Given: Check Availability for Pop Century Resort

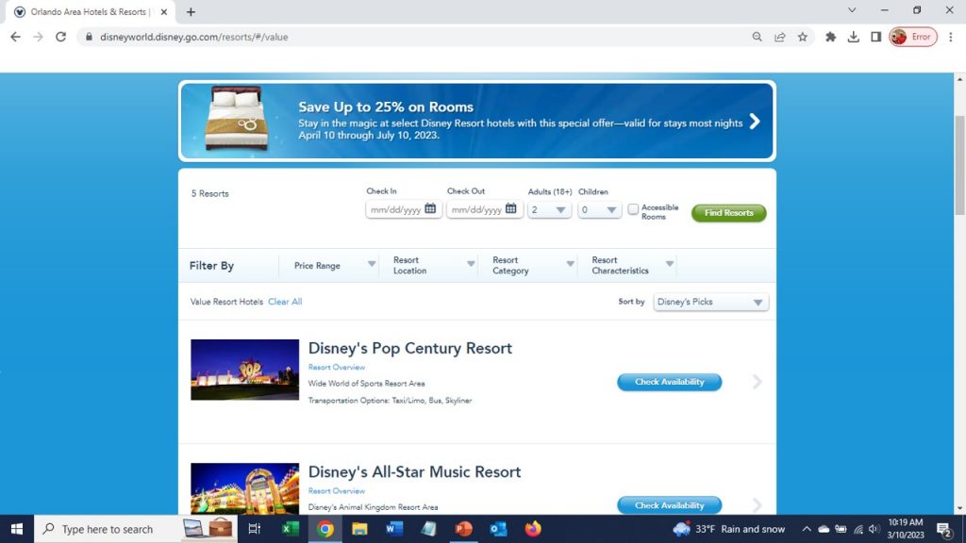Looking at the screenshot, I should [x=669, y=382].
